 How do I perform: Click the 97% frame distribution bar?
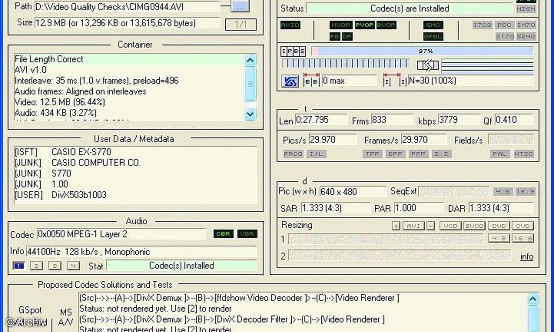(x=422, y=51)
